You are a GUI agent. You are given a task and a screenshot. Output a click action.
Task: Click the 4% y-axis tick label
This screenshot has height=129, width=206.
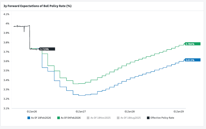[8, 24]
